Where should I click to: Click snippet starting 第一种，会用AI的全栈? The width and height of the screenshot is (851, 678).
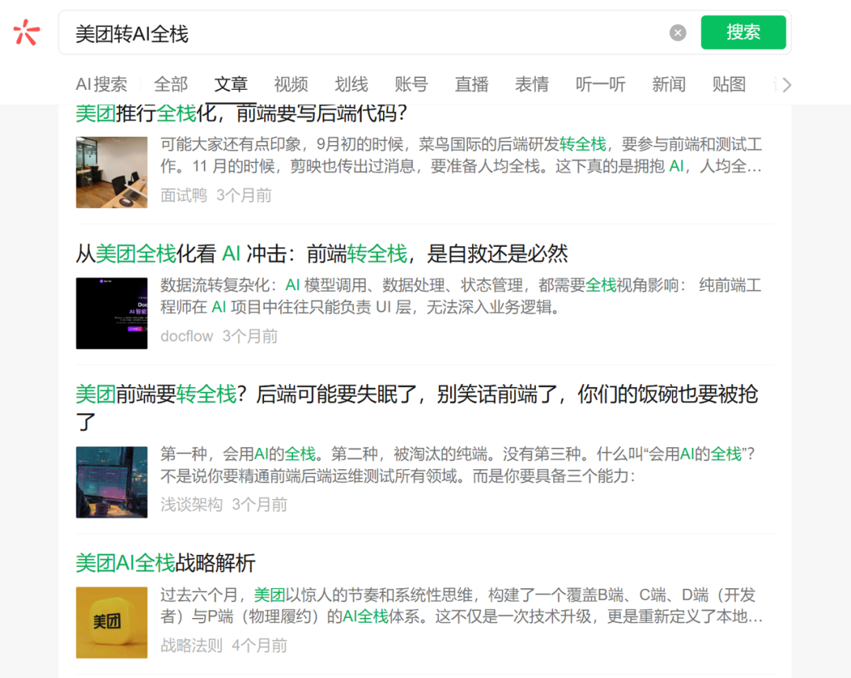point(458,464)
